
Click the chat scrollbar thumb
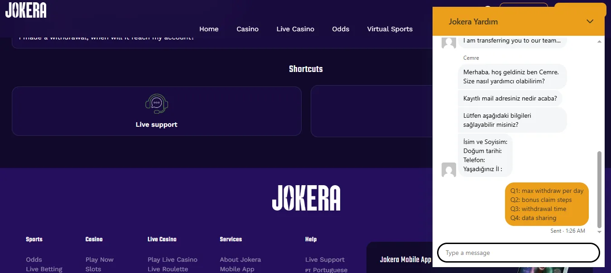coord(600,189)
